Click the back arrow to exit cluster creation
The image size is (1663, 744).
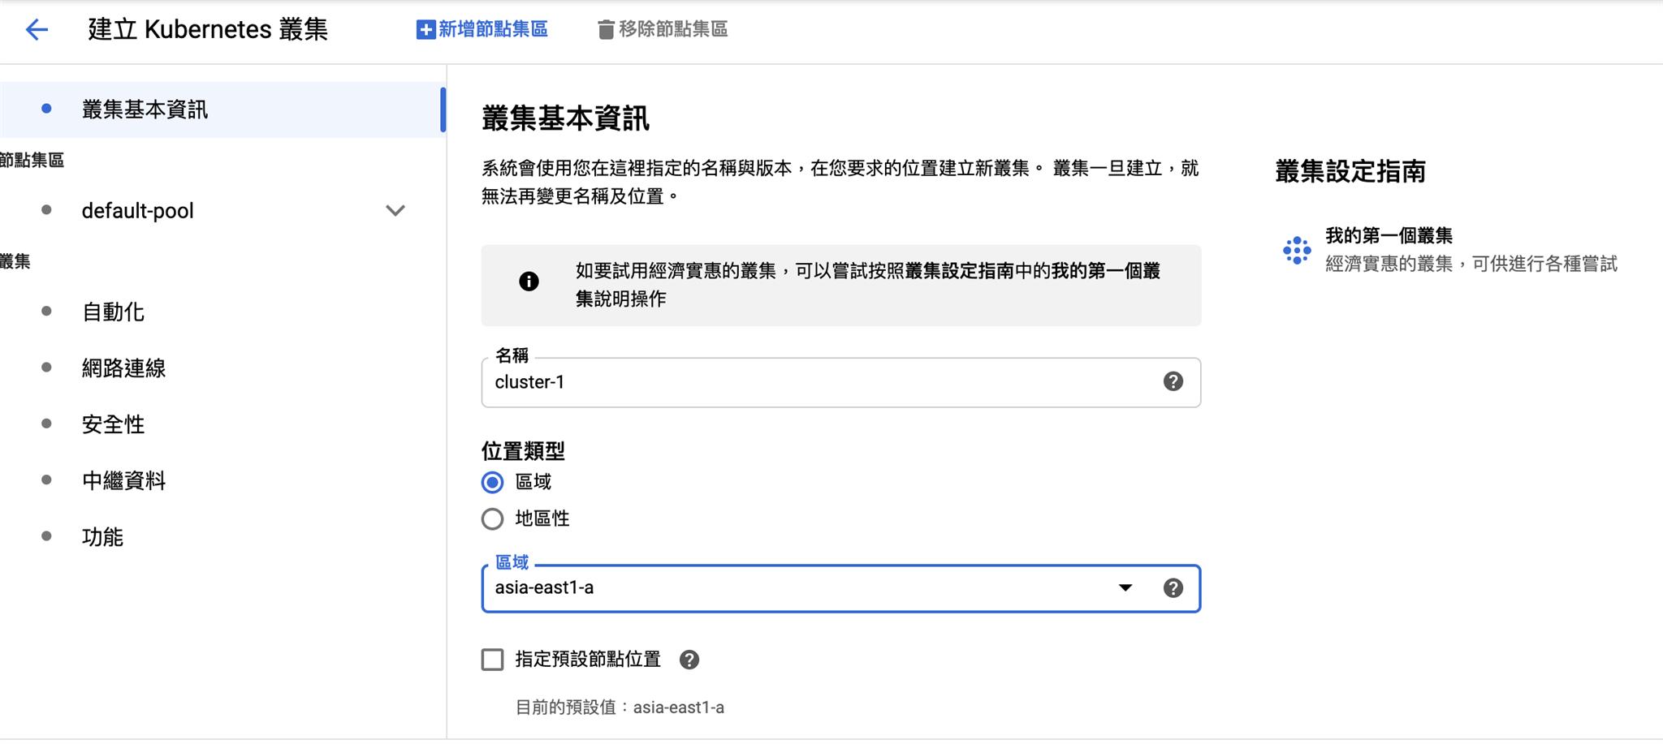pos(36,29)
